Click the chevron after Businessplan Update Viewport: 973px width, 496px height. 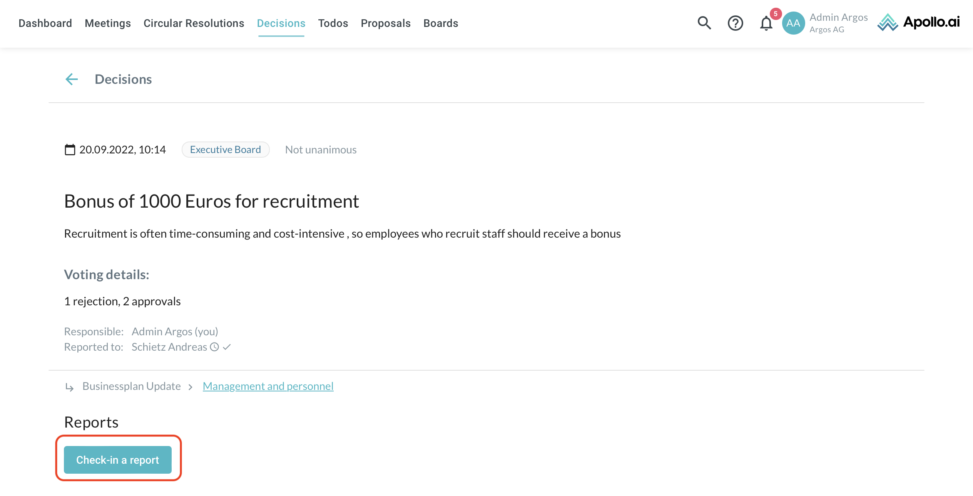pos(191,387)
